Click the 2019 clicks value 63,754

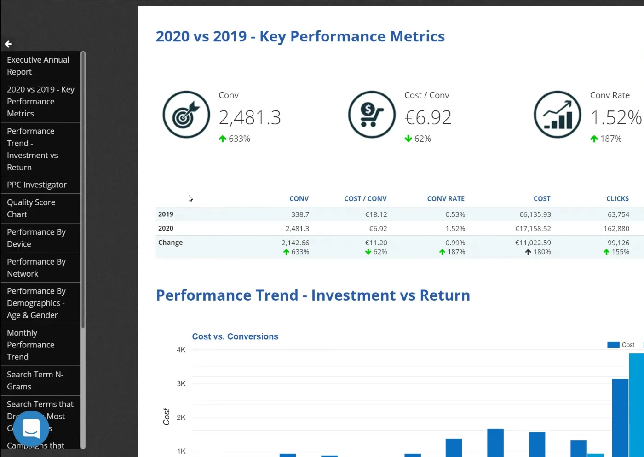pyautogui.click(x=619, y=214)
